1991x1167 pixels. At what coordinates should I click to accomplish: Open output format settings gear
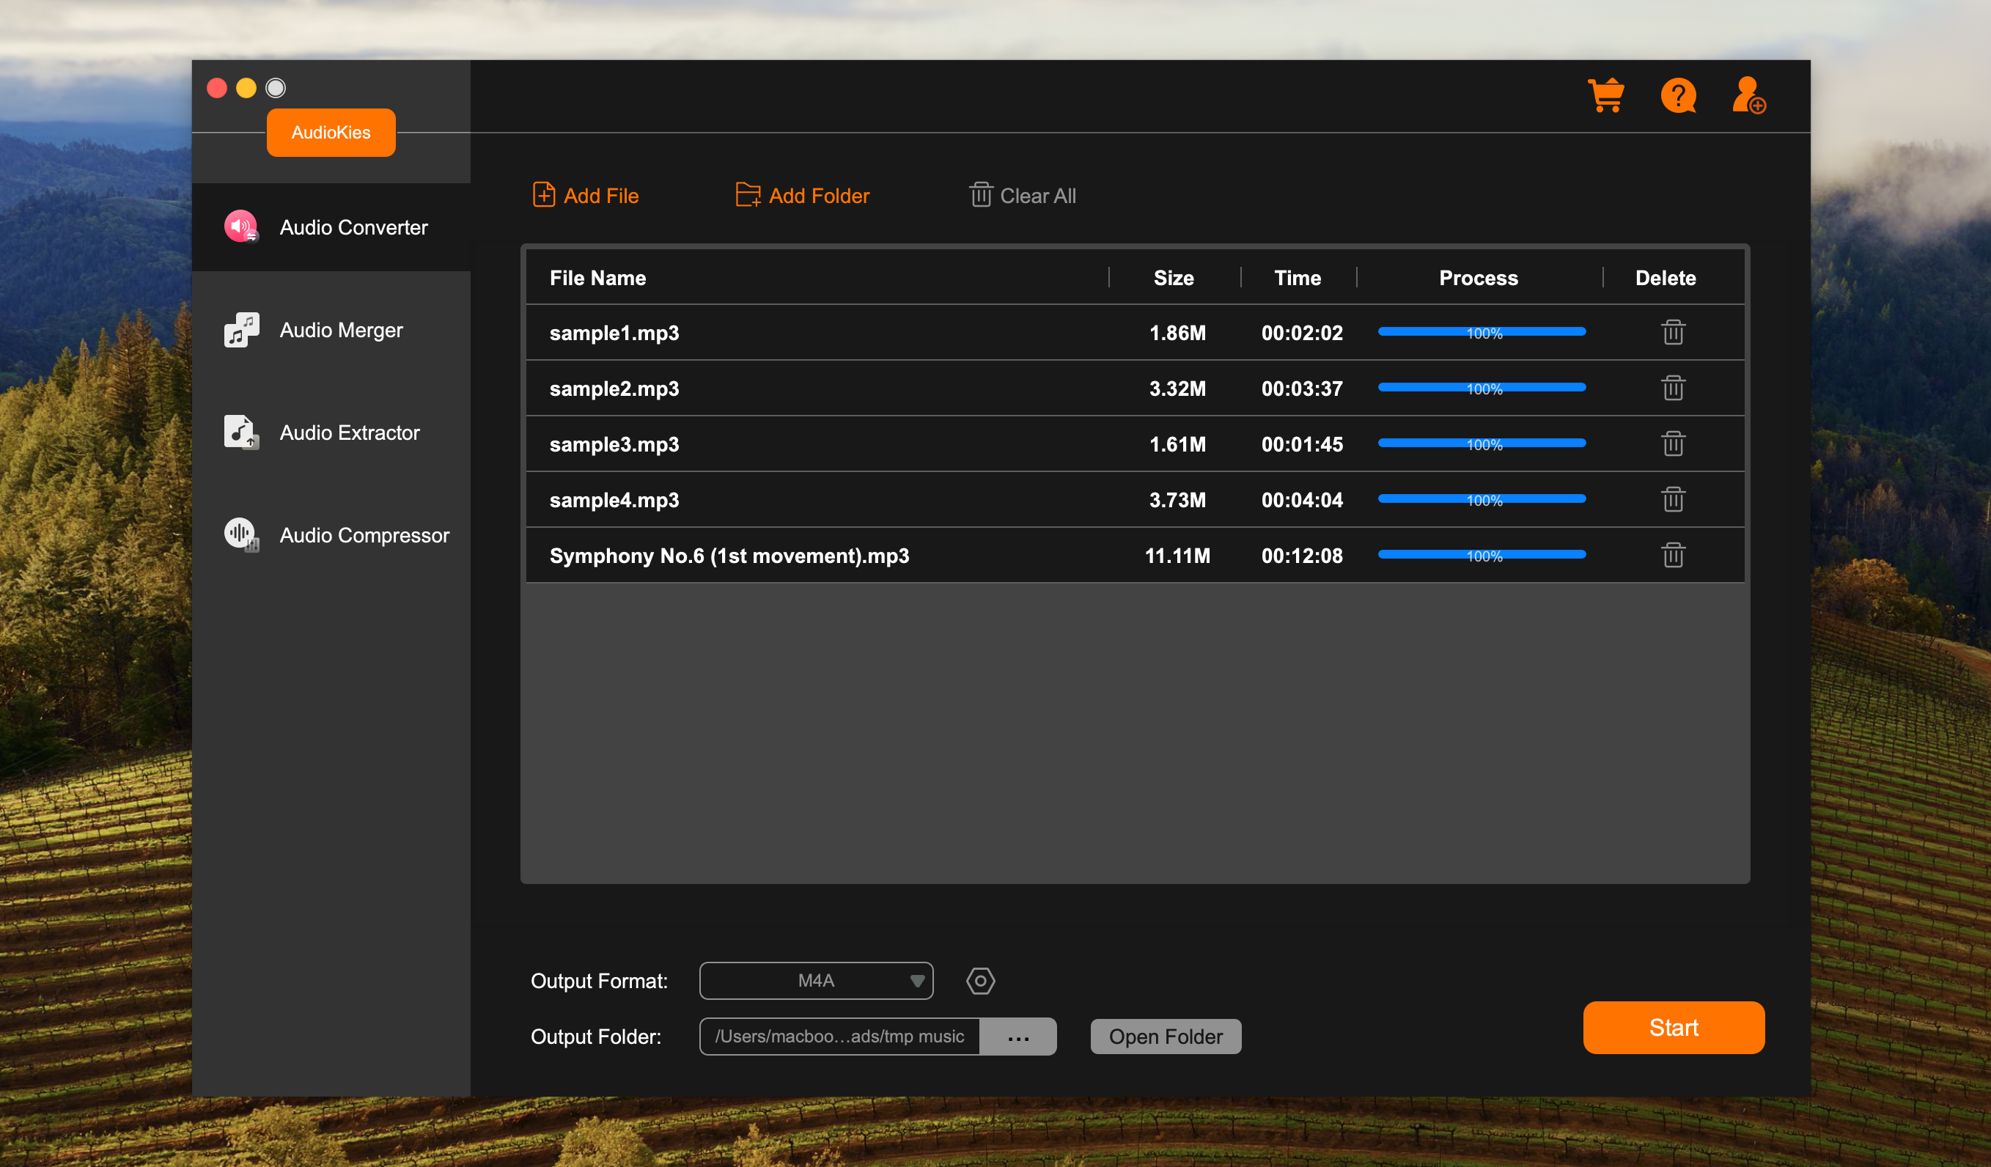979,981
